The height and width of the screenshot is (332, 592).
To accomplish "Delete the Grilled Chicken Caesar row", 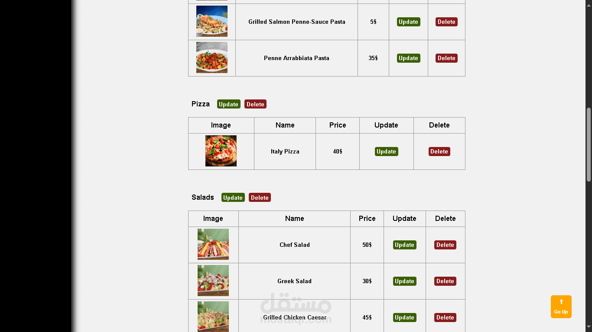I will (445, 317).
